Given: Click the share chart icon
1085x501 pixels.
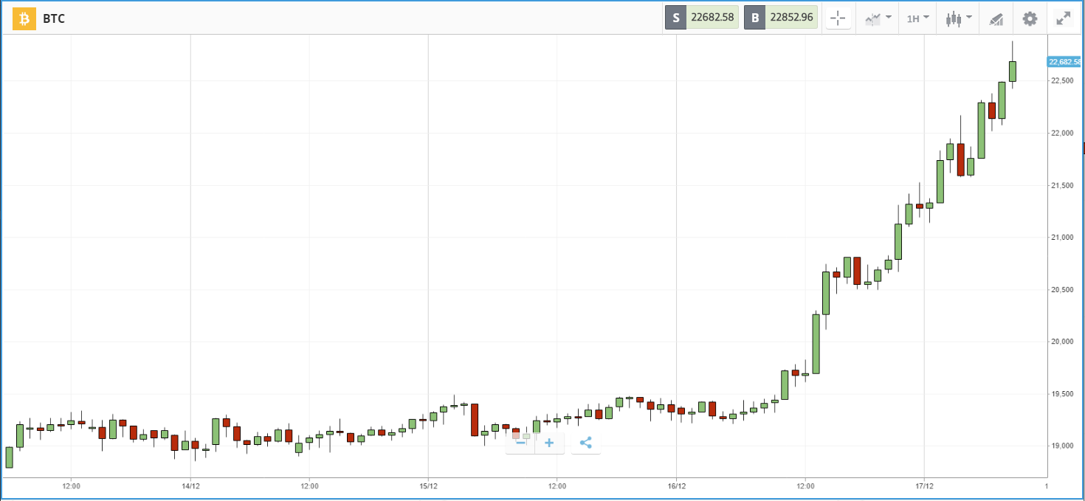Looking at the screenshot, I should (585, 443).
